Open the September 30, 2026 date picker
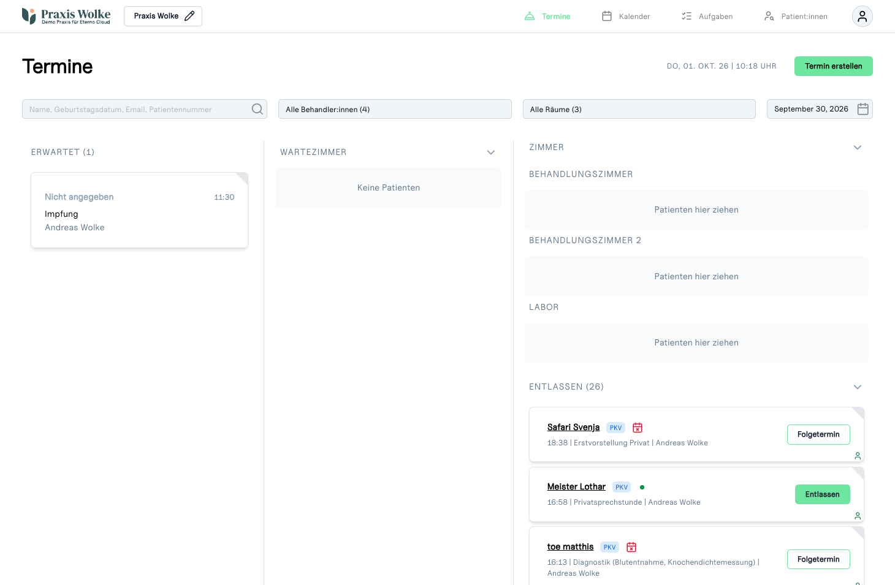The height and width of the screenshot is (585, 895). (x=820, y=109)
